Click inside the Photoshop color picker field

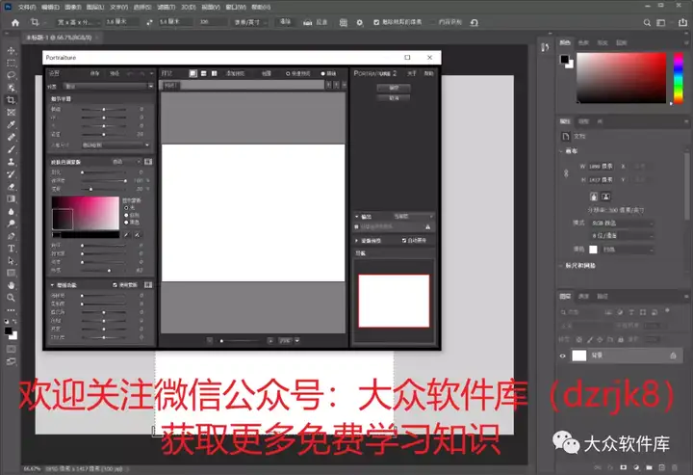pos(621,78)
